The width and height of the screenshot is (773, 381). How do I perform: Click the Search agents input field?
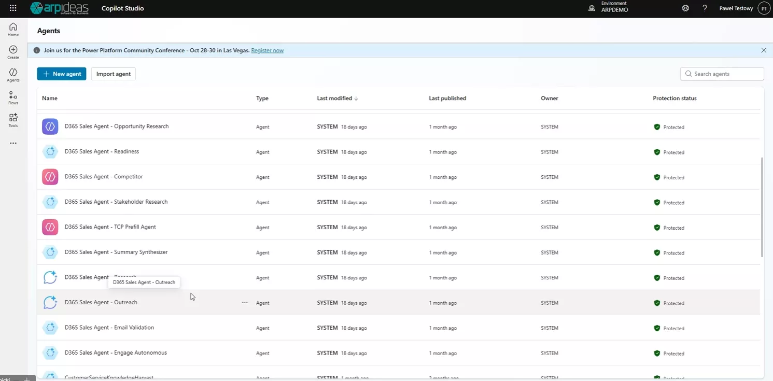[726, 74]
